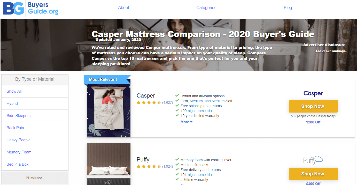Click Casper's star rating icons
The height and width of the screenshot is (185, 357).
pos(149,102)
